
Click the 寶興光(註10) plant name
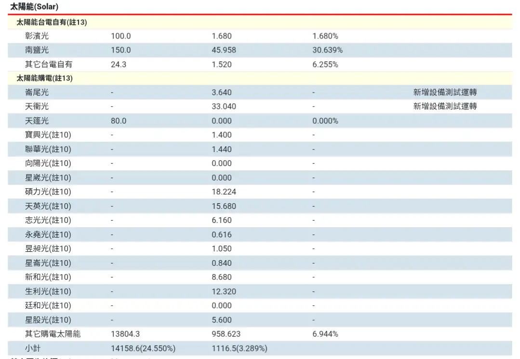point(48,135)
